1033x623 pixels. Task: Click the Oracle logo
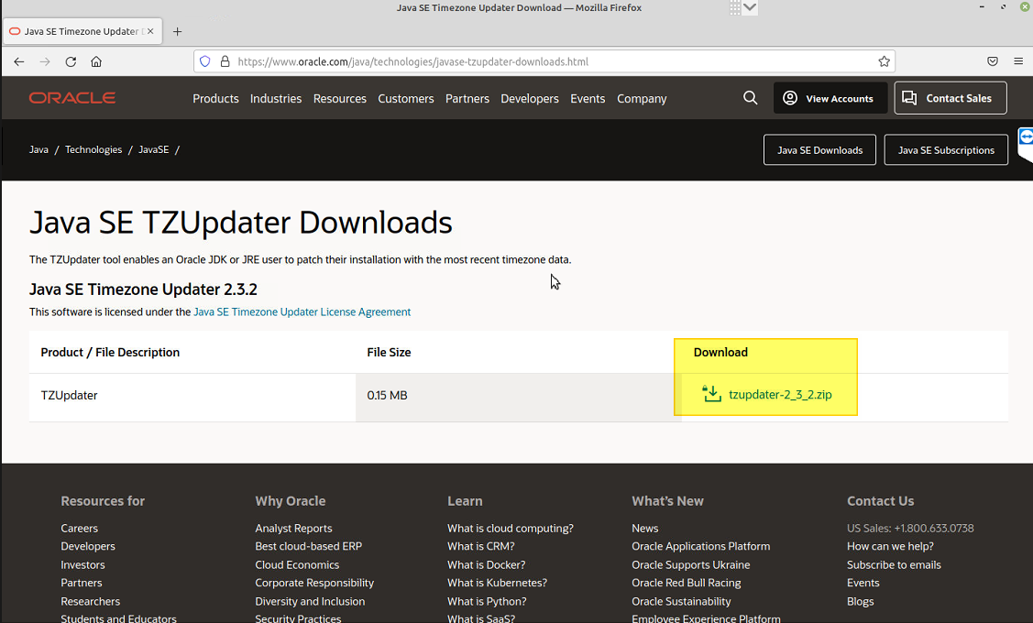[72, 98]
